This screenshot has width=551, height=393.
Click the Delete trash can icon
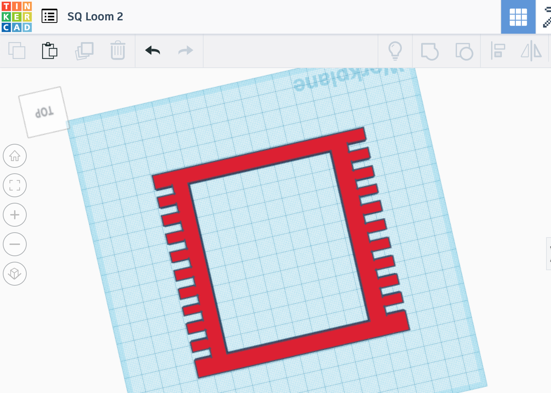pos(118,51)
